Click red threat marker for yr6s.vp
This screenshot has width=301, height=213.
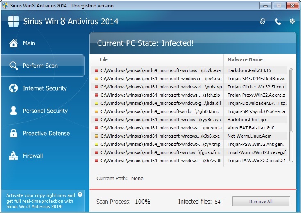96,87
